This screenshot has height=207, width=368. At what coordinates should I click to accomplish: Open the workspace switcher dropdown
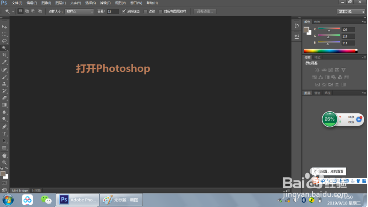(x=351, y=11)
